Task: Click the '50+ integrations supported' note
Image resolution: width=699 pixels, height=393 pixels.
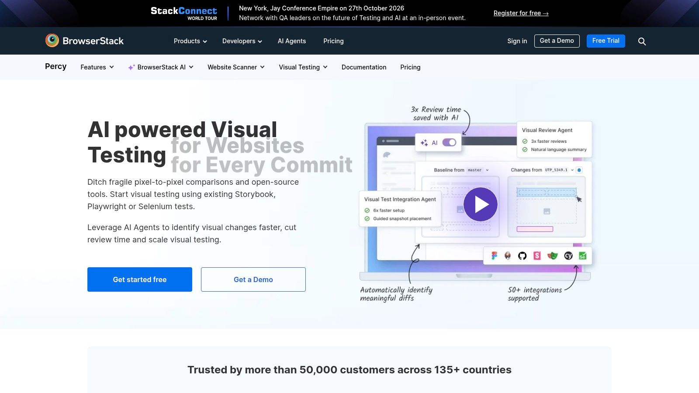Action: 535,294
